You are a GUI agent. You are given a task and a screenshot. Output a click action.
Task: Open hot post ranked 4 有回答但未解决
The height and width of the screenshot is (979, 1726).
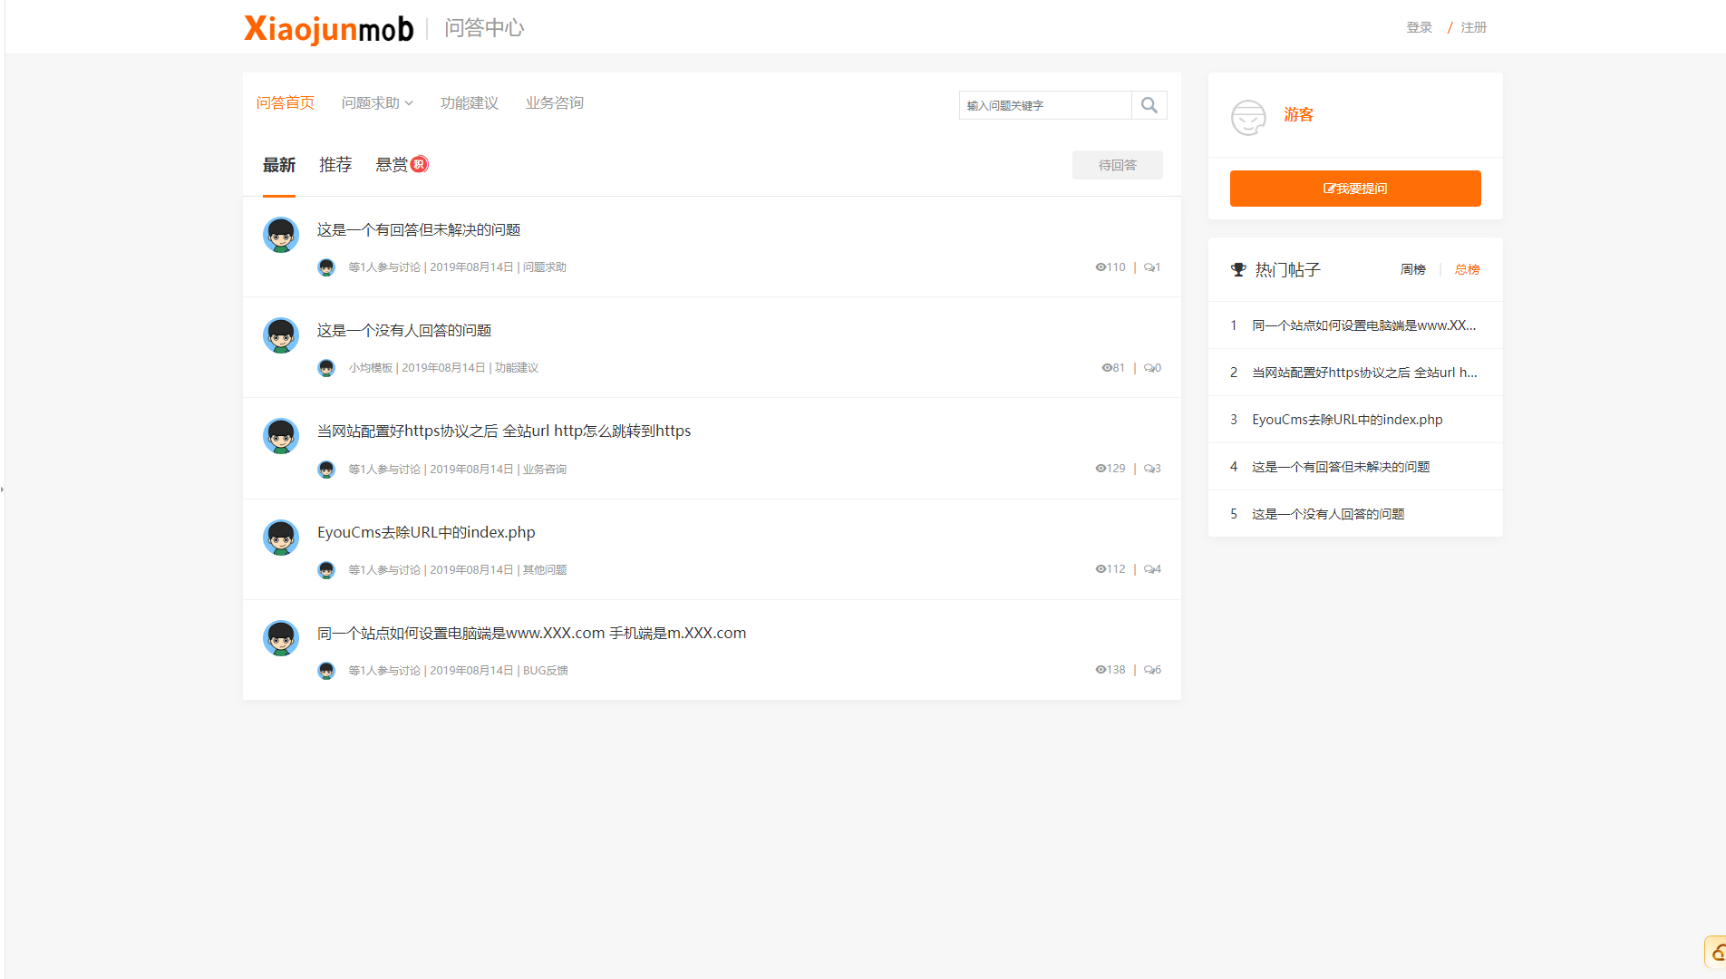1341,467
